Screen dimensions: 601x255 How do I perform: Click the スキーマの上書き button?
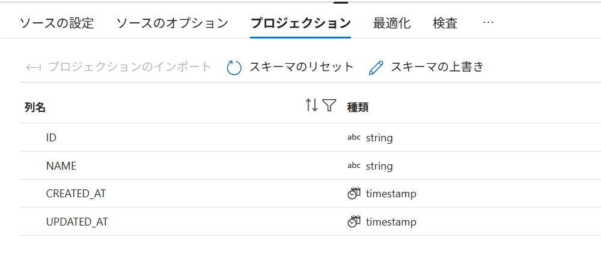tap(426, 67)
